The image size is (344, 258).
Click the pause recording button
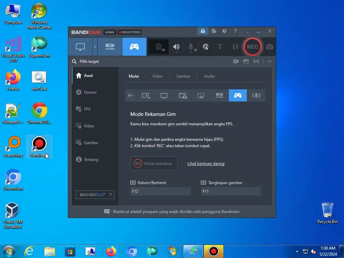click(x=235, y=47)
